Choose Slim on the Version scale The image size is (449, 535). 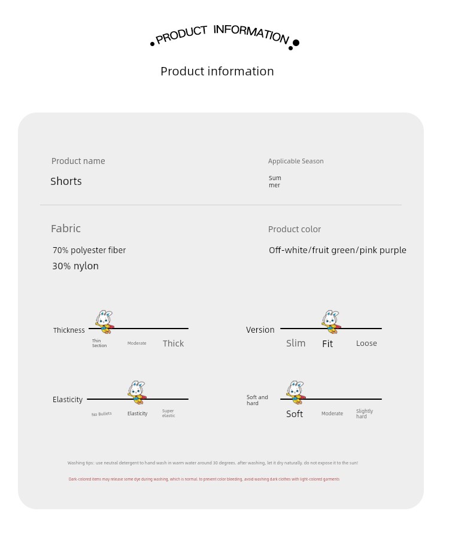point(296,344)
